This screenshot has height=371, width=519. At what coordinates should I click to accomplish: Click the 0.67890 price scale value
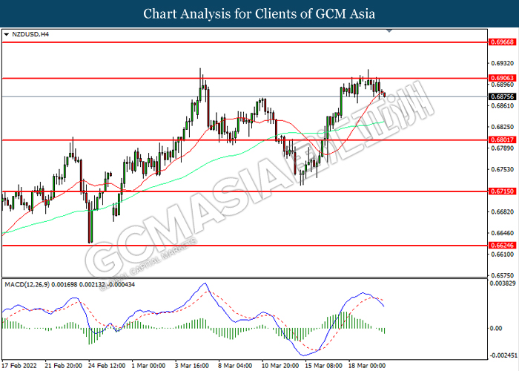click(x=502, y=148)
